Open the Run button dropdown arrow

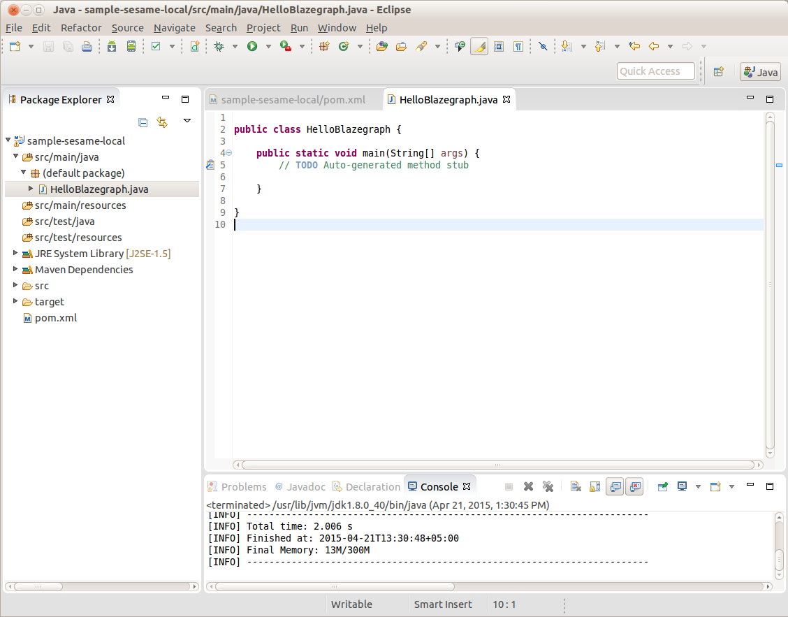coord(268,47)
